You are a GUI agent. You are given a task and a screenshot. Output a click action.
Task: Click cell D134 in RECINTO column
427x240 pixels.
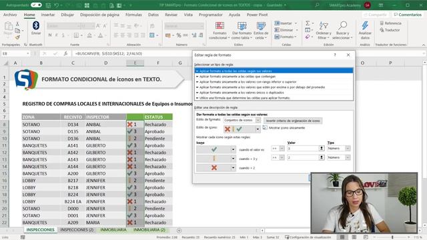(73, 125)
